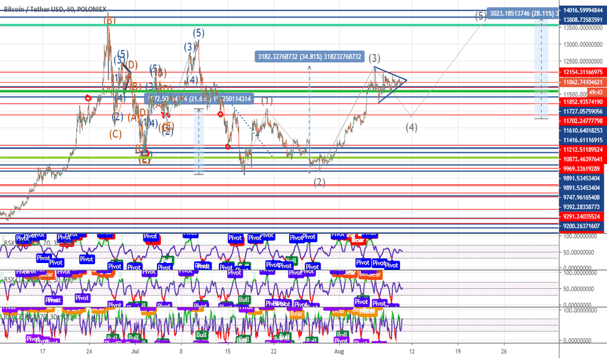607x358 pixels.
Task: Click the 17 date on time axis
Action: tap(42, 351)
